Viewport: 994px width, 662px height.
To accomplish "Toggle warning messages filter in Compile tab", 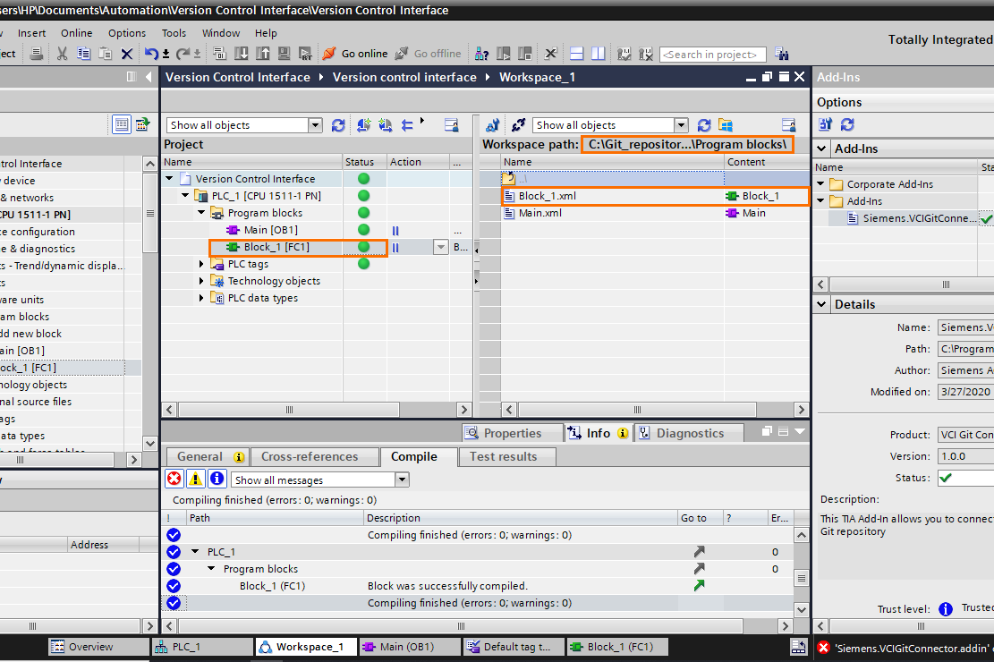I will (x=195, y=479).
